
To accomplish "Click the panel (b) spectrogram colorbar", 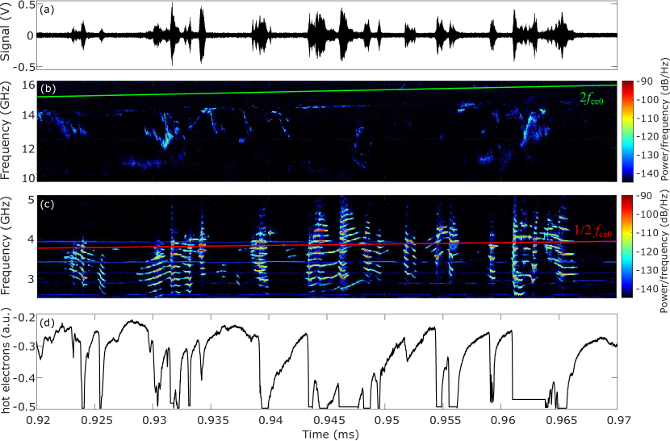I will click(627, 131).
